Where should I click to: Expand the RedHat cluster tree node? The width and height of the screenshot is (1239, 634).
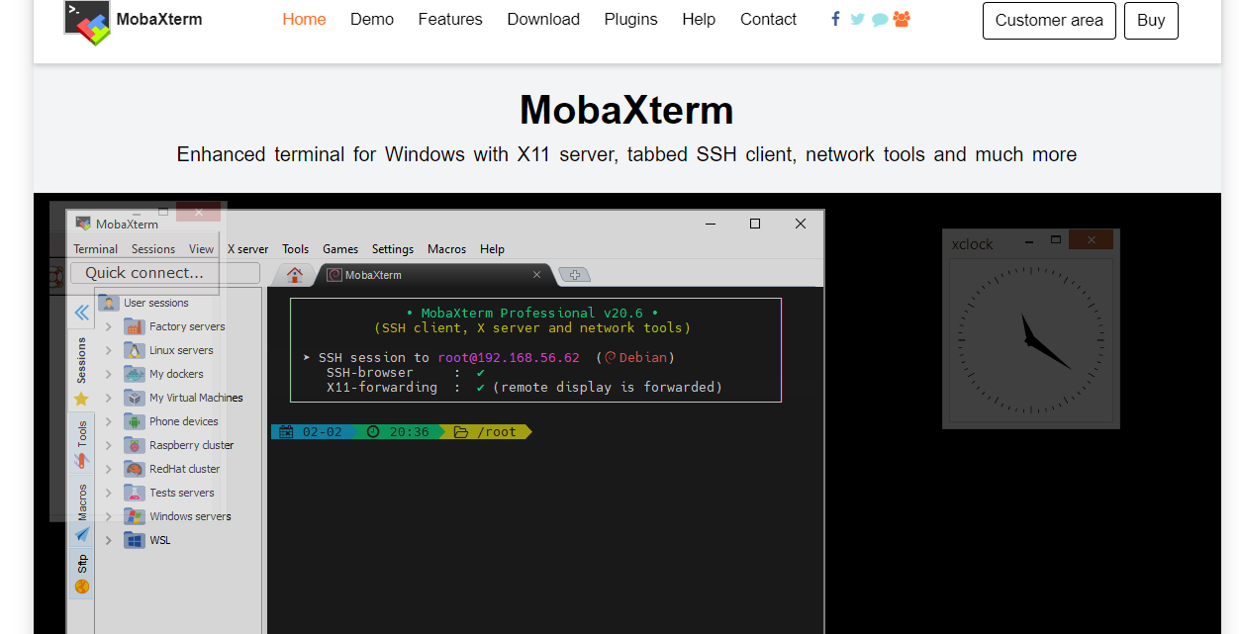pyautogui.click(x=108, y=469)
